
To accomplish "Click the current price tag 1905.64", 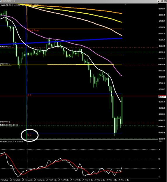I will [162, 97].
